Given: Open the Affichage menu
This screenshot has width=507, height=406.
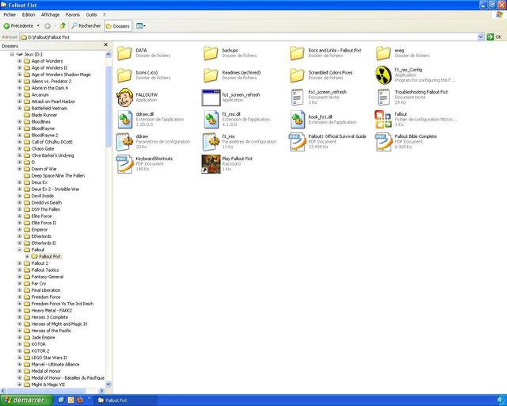Looking at the screenshot, I should [50, 14].
